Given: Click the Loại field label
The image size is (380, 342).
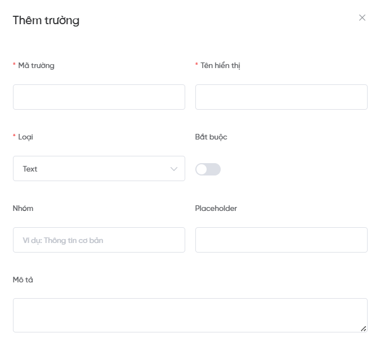Looking at the screenshot, I should (x=25, y=137).
